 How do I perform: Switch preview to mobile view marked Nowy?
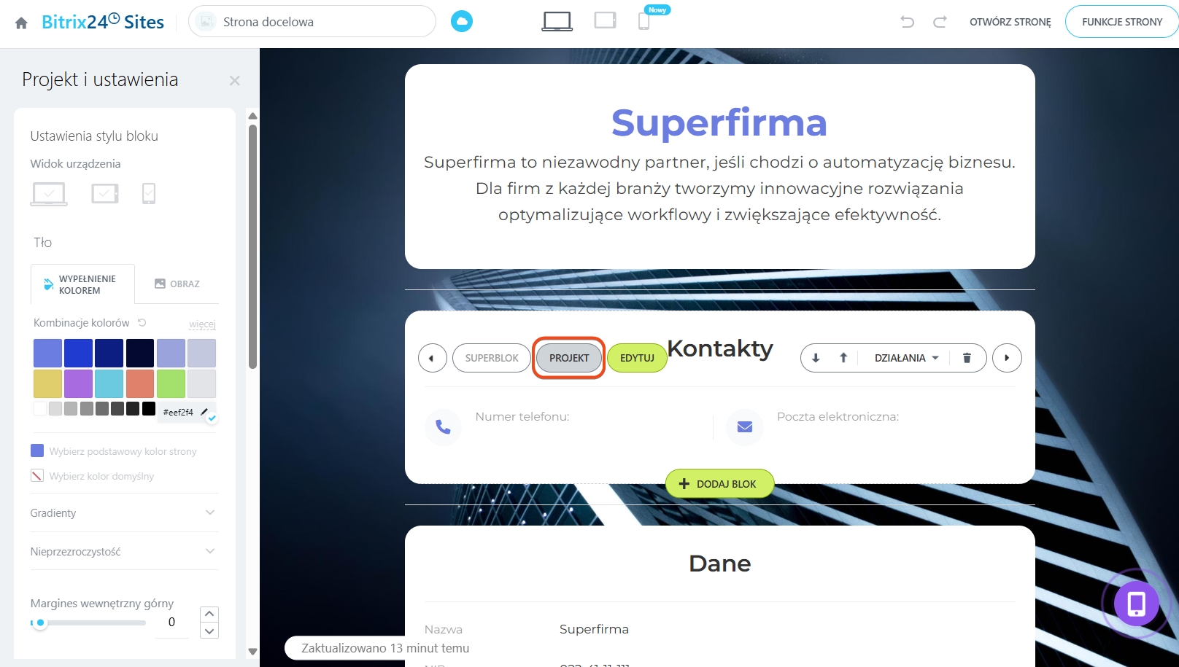point(644,21)
